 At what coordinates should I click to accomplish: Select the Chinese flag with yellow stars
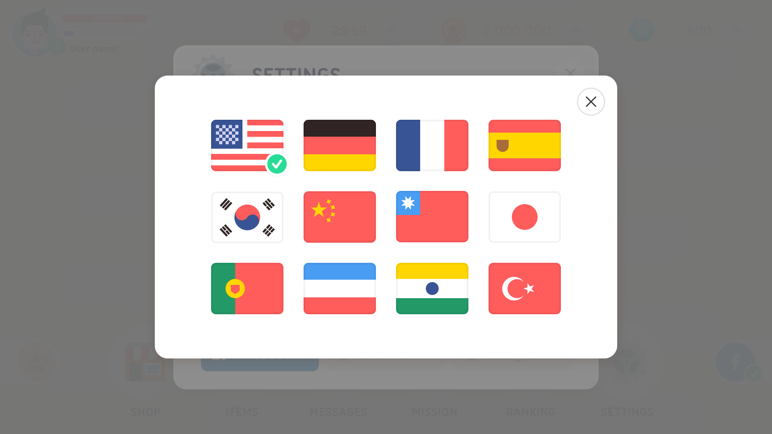point(340,217)
